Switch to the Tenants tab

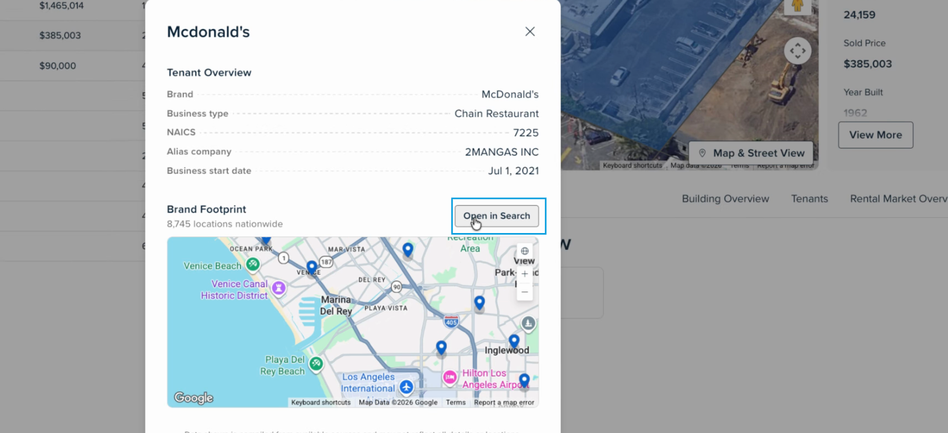pyautogui.click(x=809, y=199)
